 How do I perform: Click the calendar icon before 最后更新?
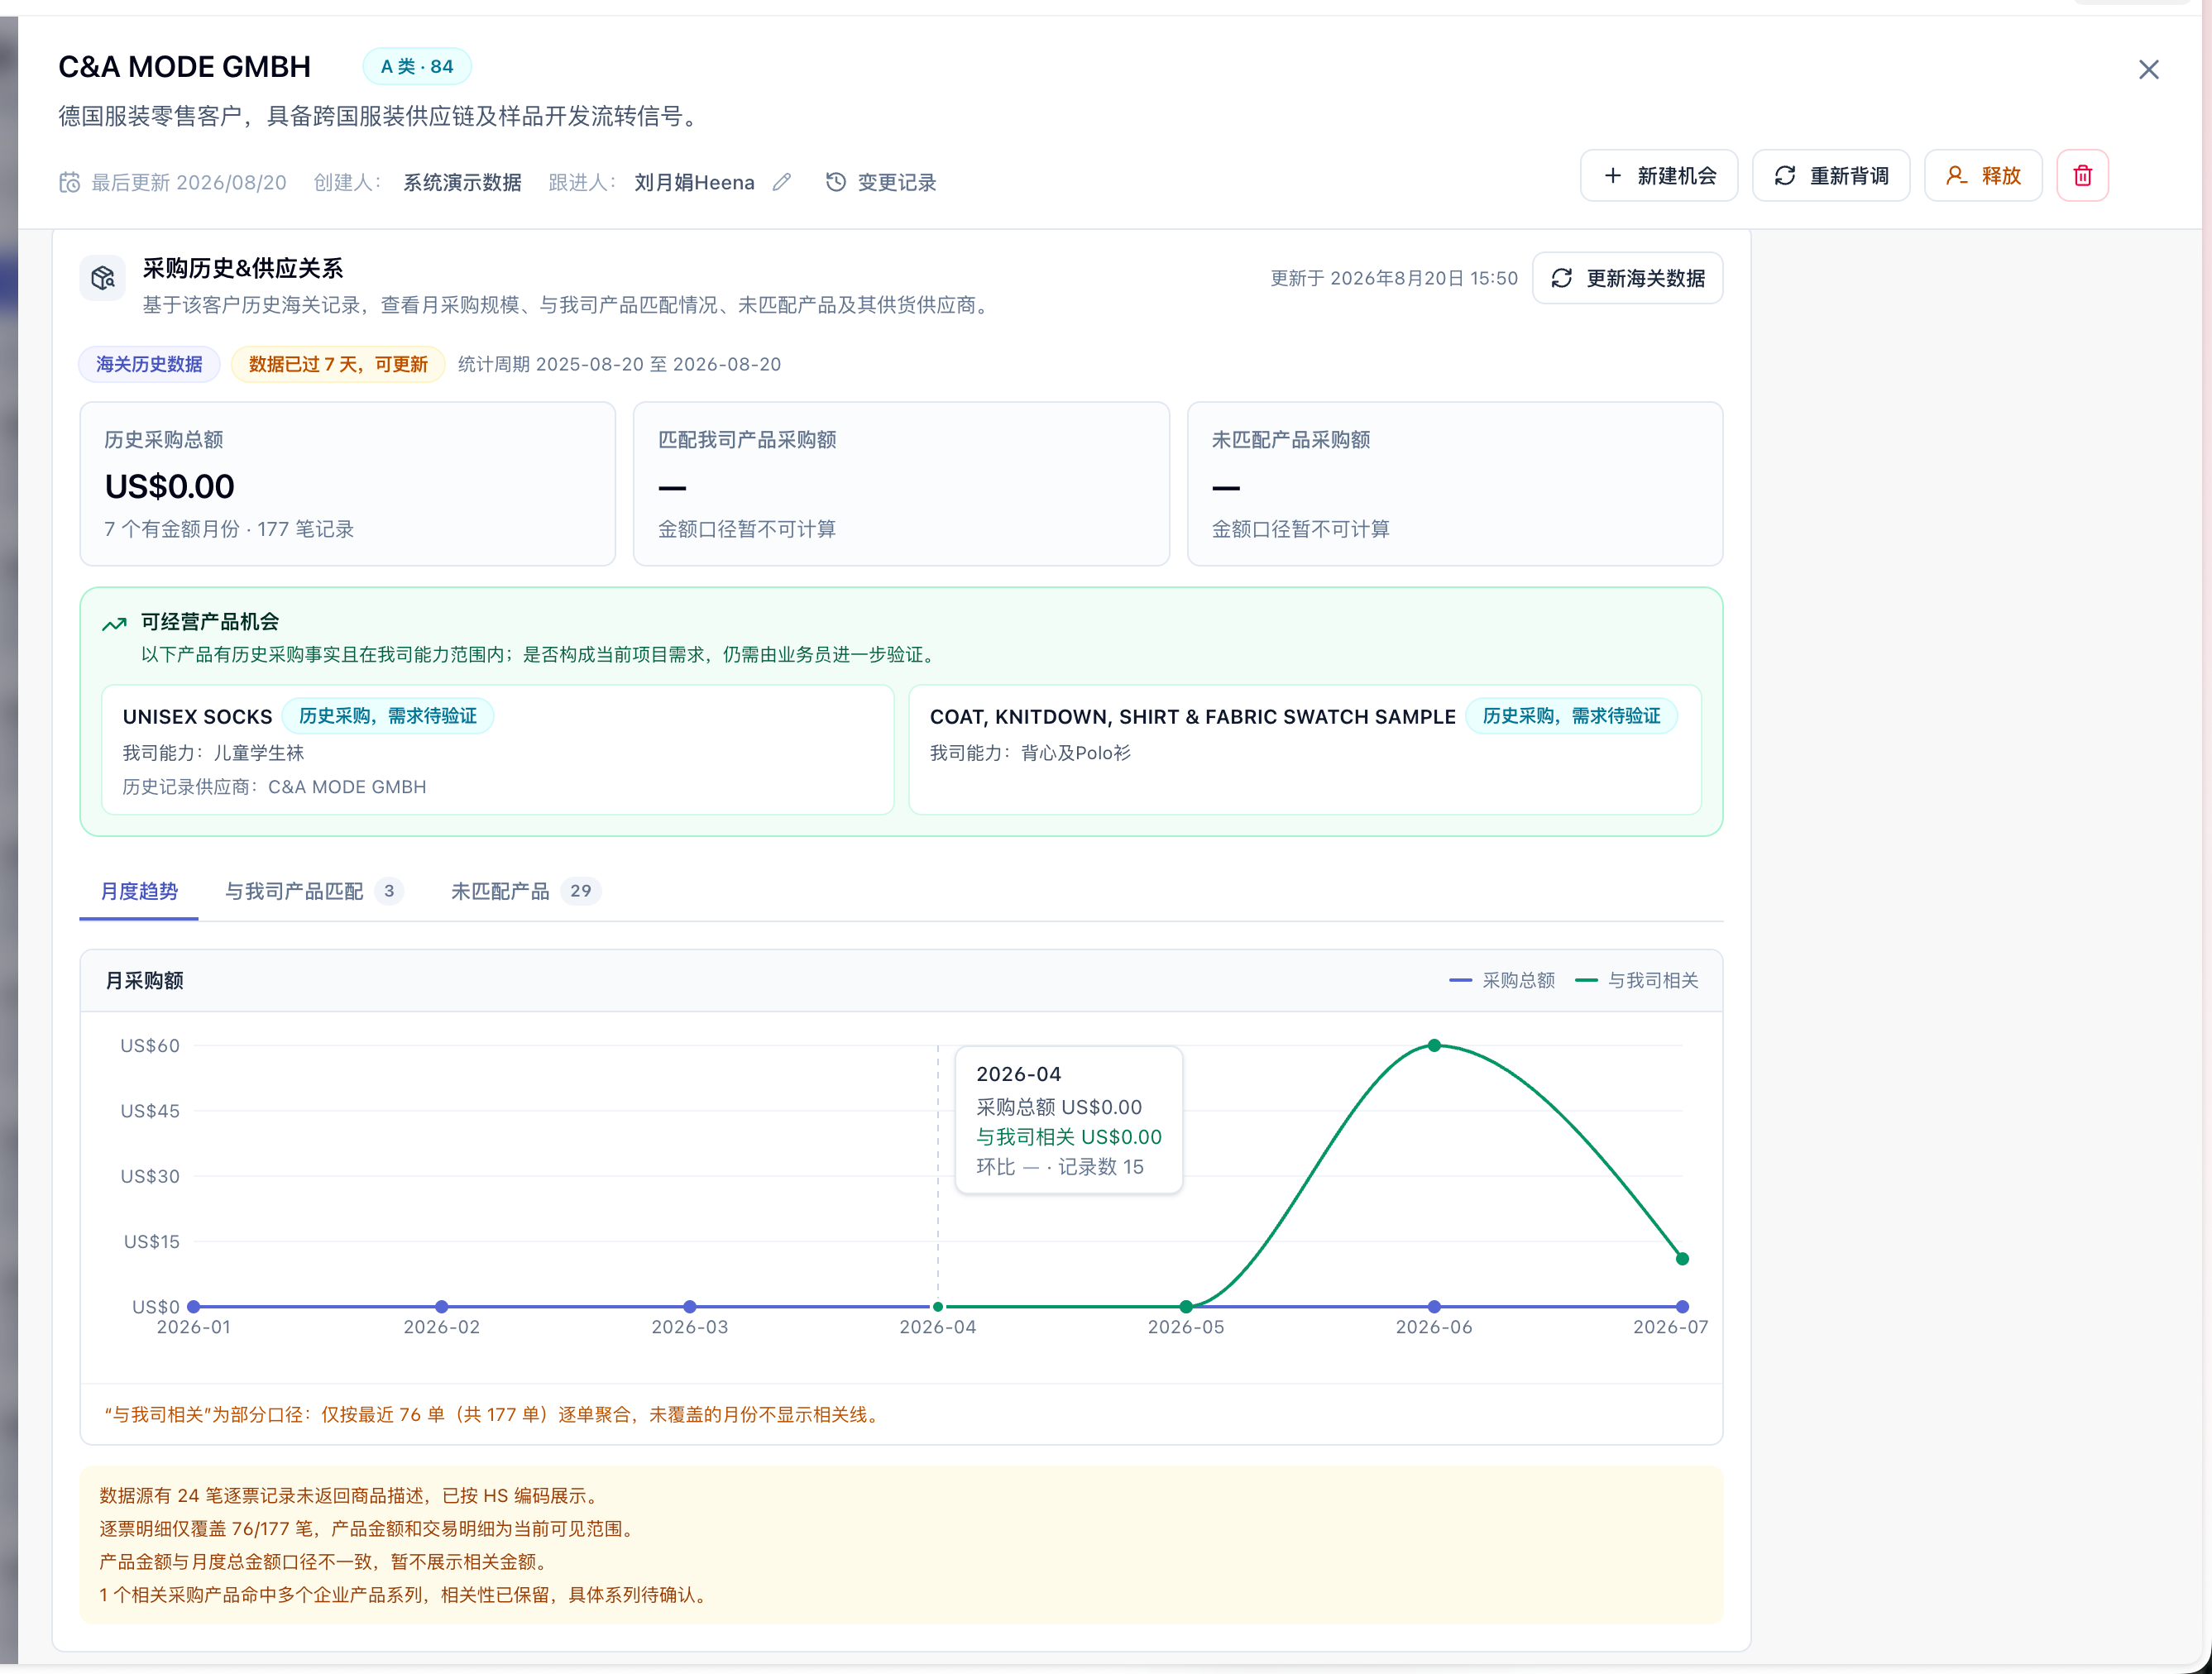pos(69,182)
